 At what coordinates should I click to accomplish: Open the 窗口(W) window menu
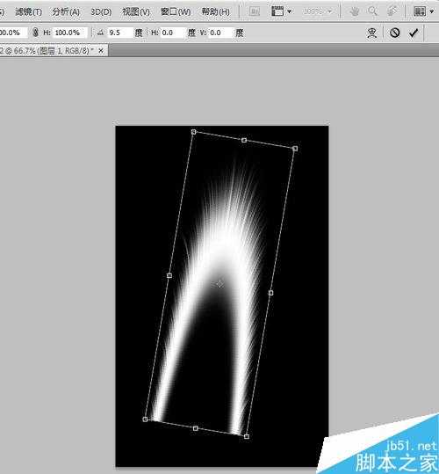click(x=176, y=11)
